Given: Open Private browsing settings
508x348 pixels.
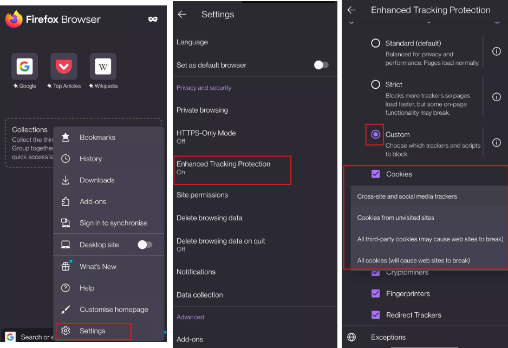Looking at the screenshot, I should 255,110.
